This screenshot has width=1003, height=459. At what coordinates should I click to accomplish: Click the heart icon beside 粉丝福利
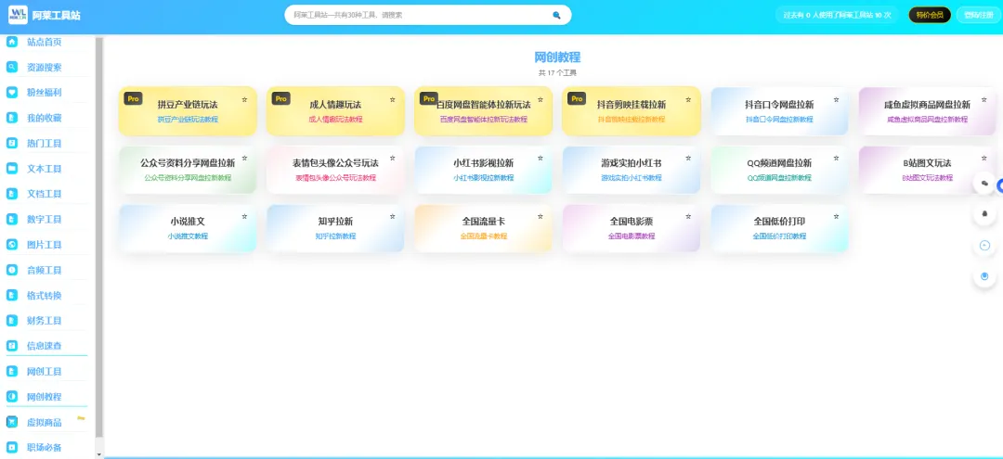[x=11, y=92]
